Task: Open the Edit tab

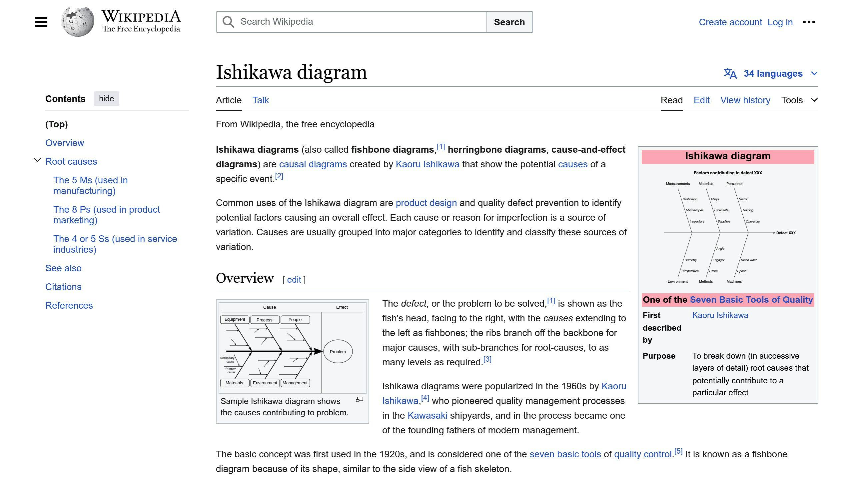Action: pos(702,100)
